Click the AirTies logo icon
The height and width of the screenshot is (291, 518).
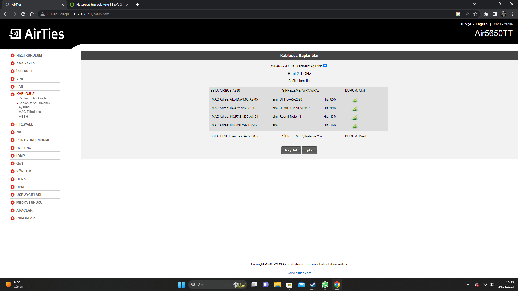15,34
